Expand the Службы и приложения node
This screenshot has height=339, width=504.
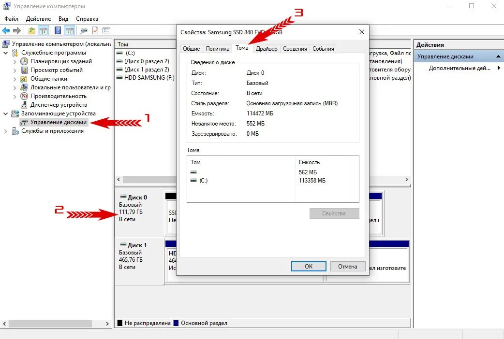pyautogui.click(x=5, y=131)
